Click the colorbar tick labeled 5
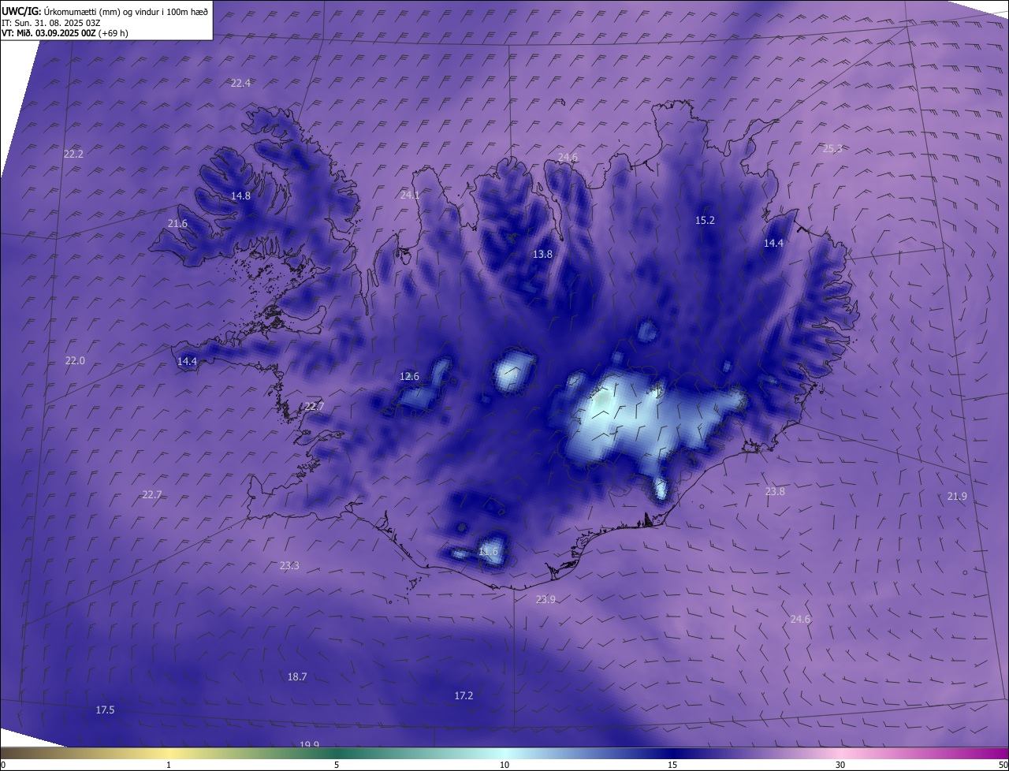 coord(337,765)
